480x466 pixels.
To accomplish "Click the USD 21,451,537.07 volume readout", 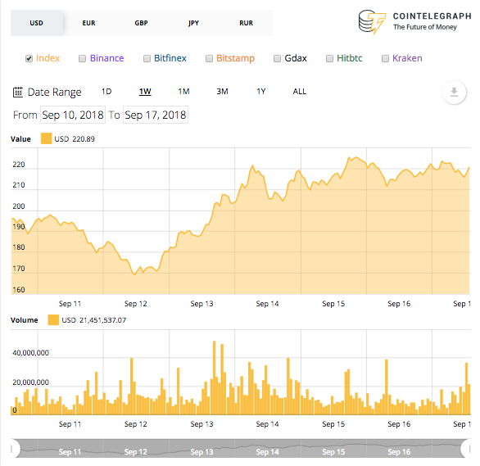I will pyautogui.click(x=94, y=320).
